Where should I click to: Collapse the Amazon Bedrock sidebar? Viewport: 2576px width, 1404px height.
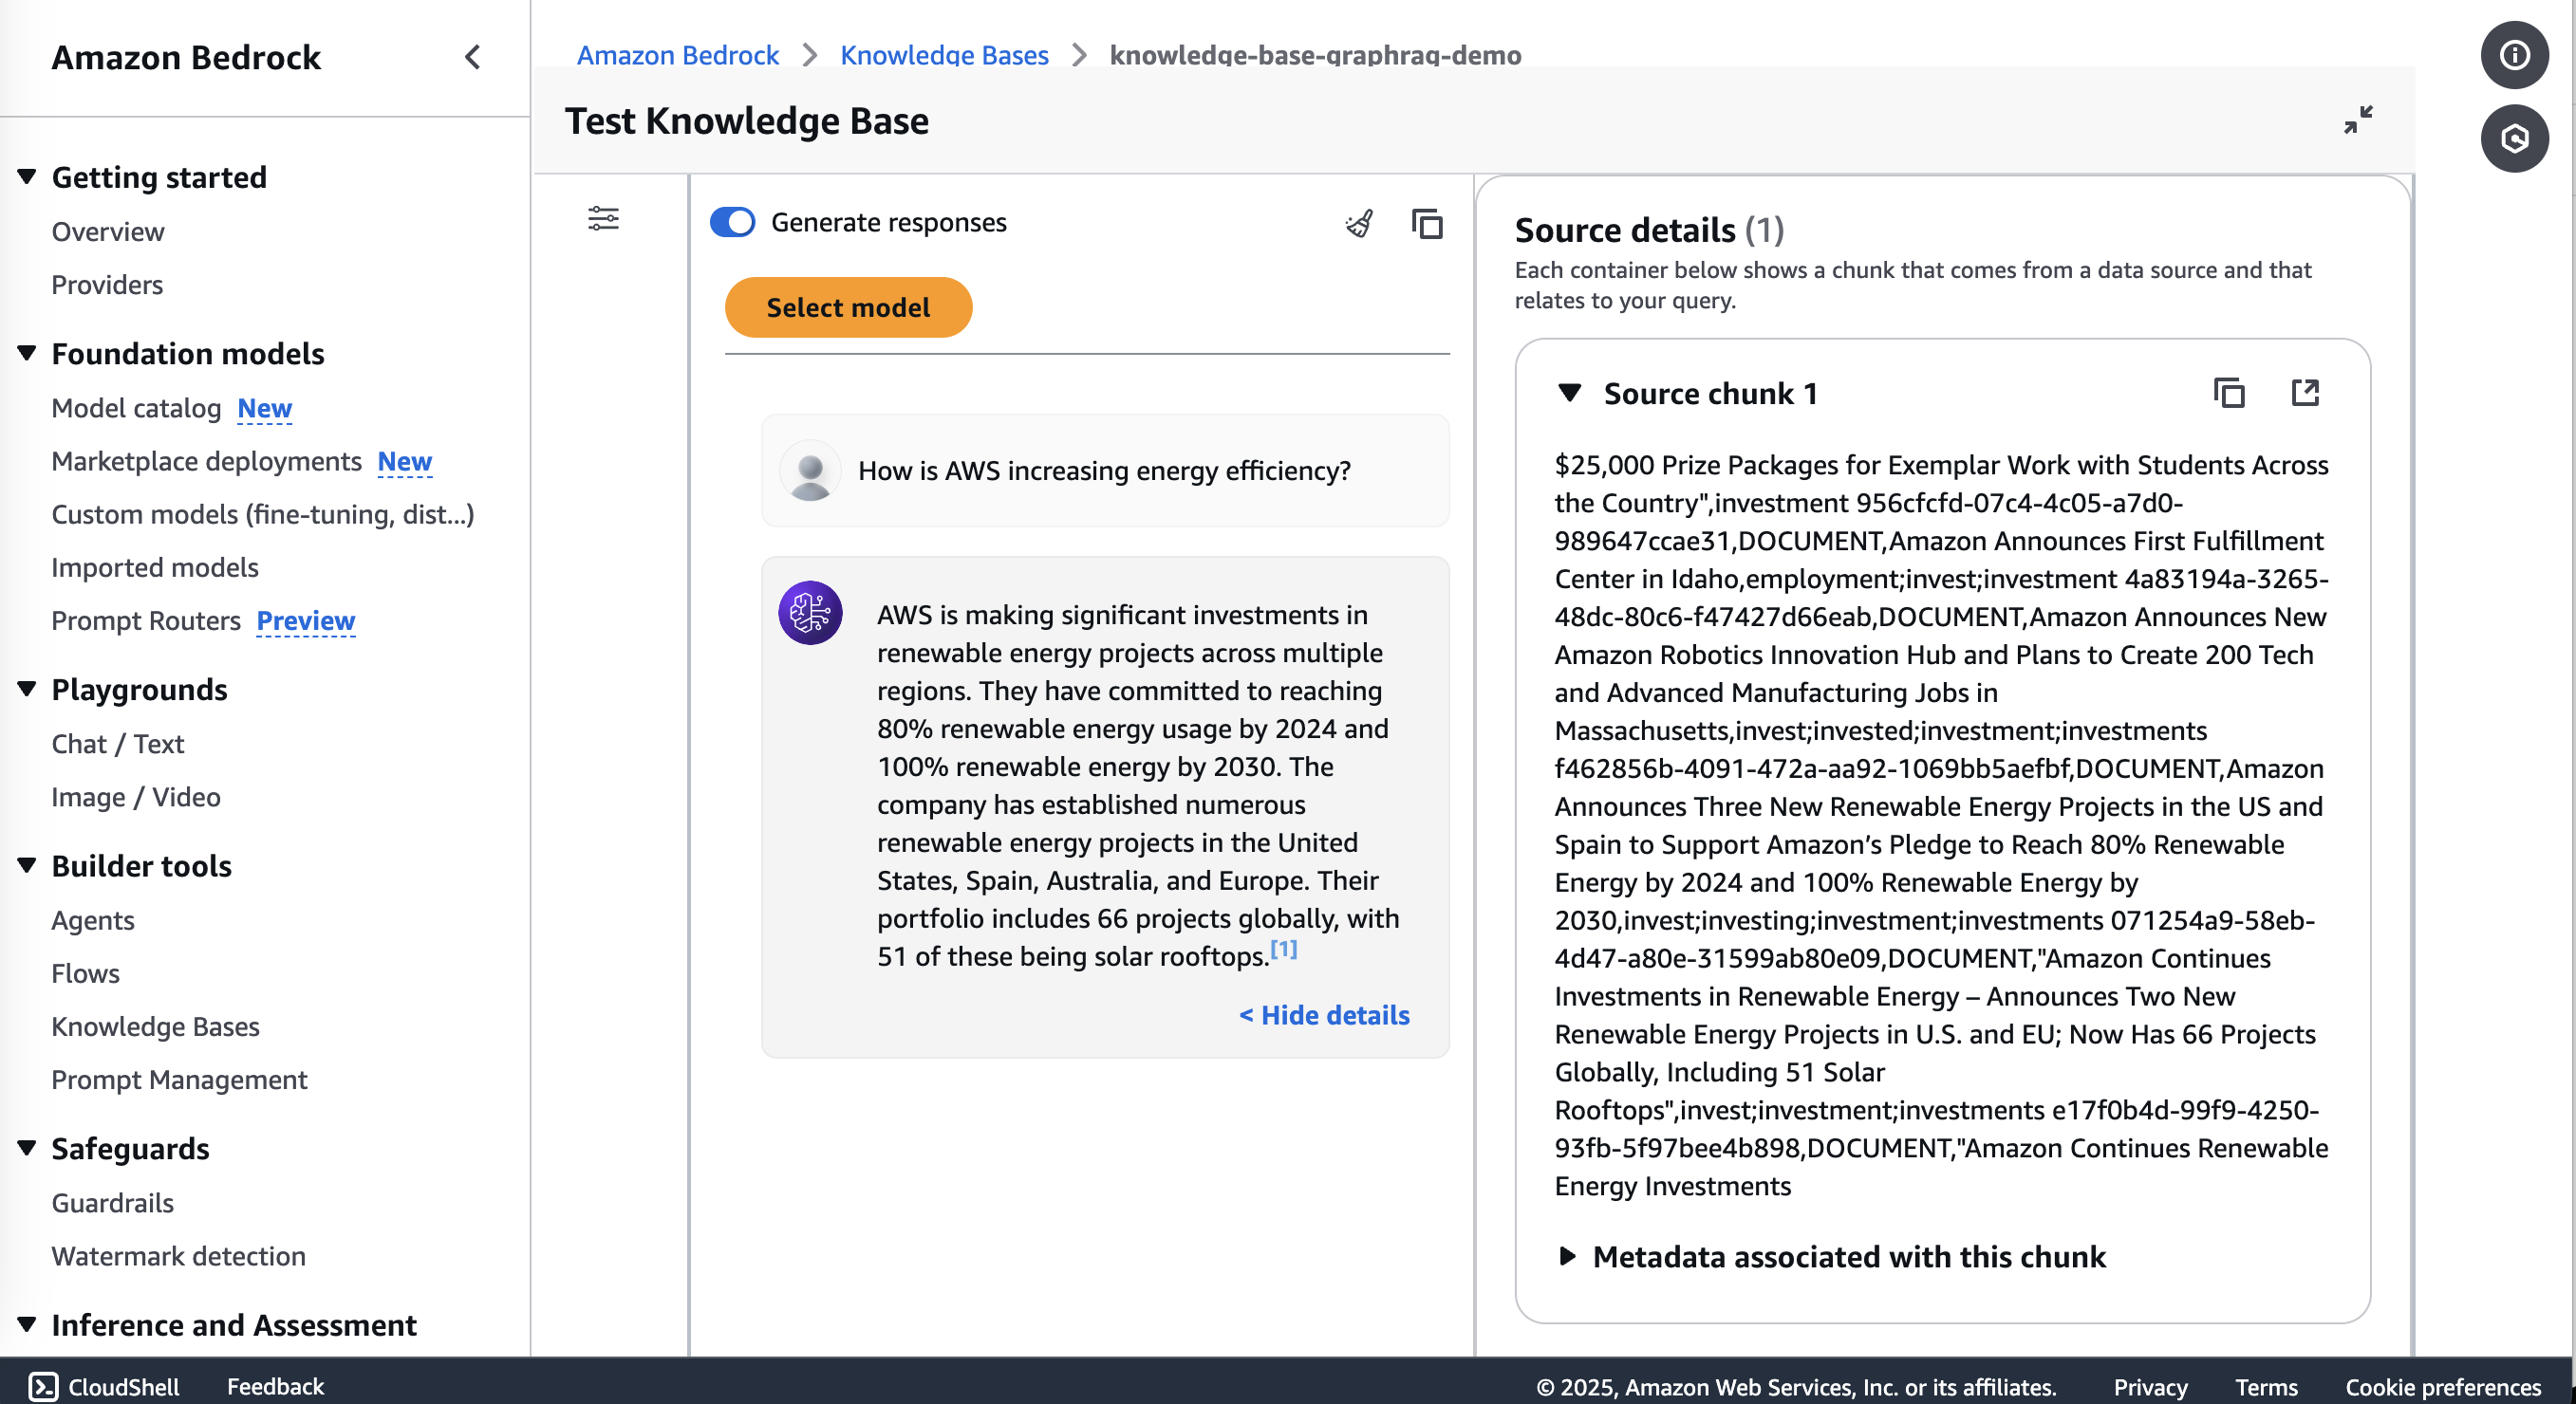[x=473, y=58]
